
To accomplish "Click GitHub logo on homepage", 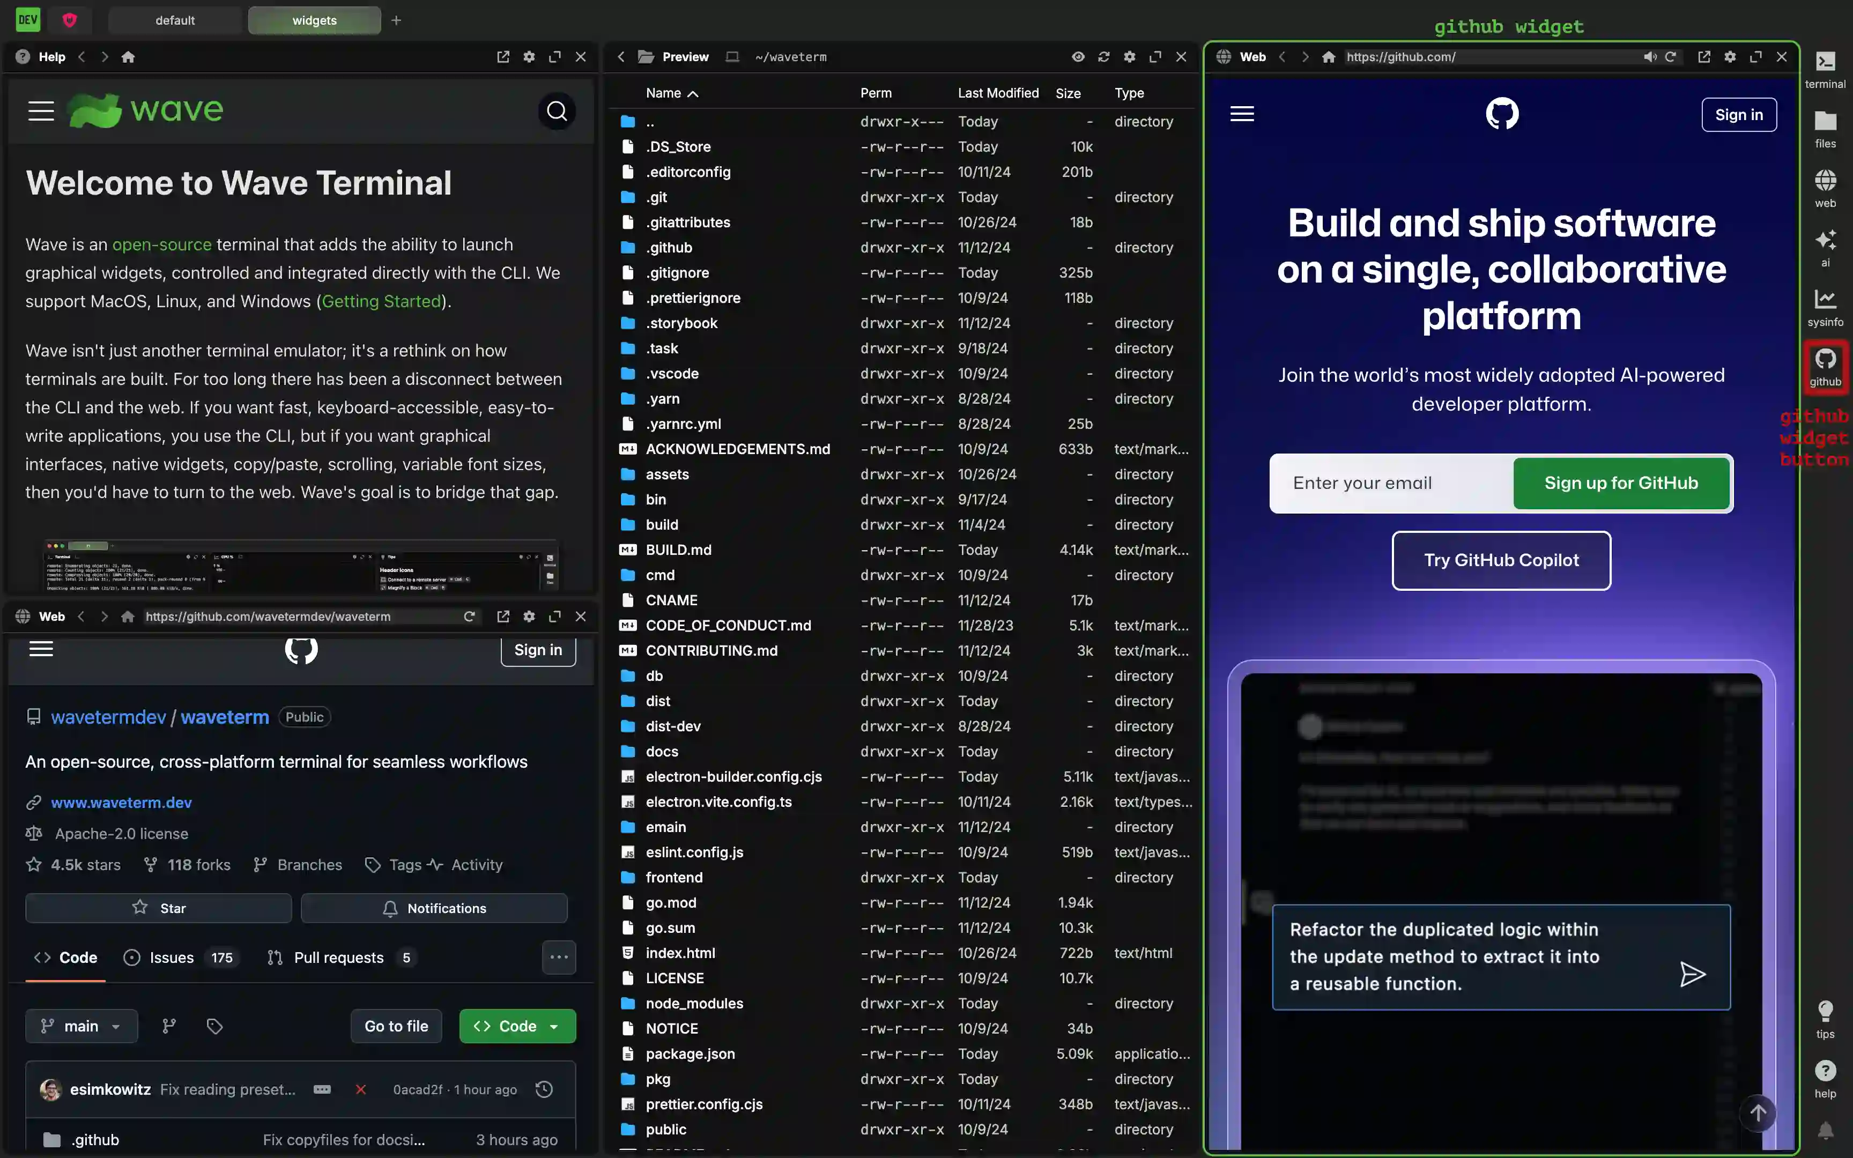I will coord(1502,114).
